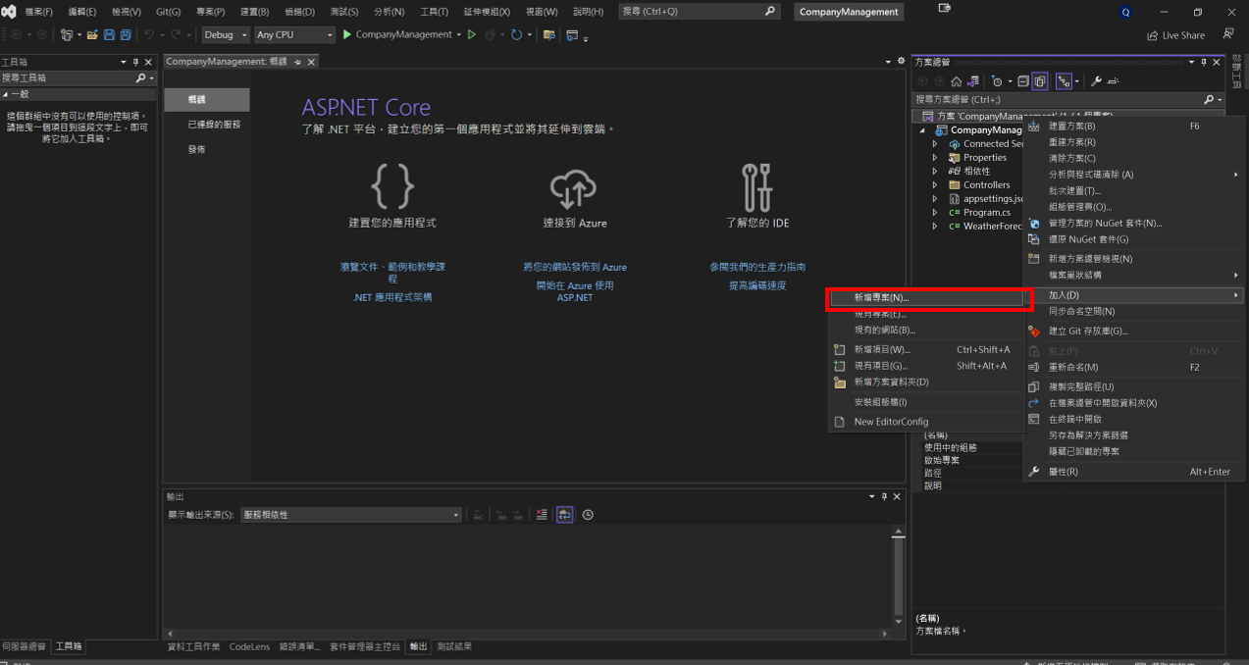The image size is (1249, 665).
Task: Click the Preview Selected Items icon
Action: 1114,81
